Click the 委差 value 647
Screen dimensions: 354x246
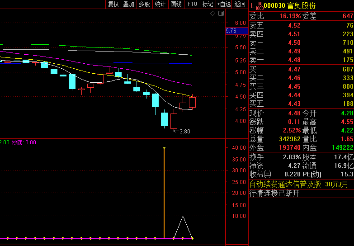point(348,16)
